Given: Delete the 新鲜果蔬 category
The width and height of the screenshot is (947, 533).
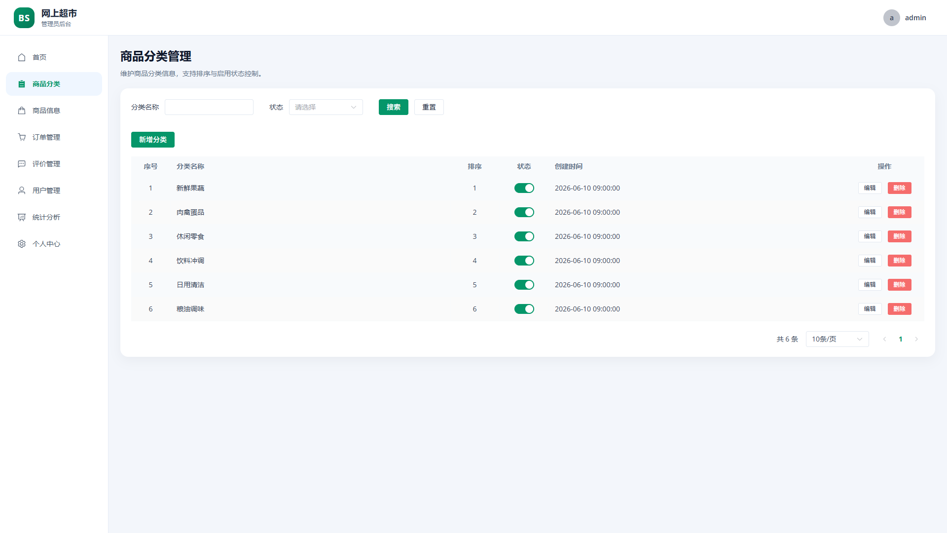Looking at the screenshot, I should 899,188.
